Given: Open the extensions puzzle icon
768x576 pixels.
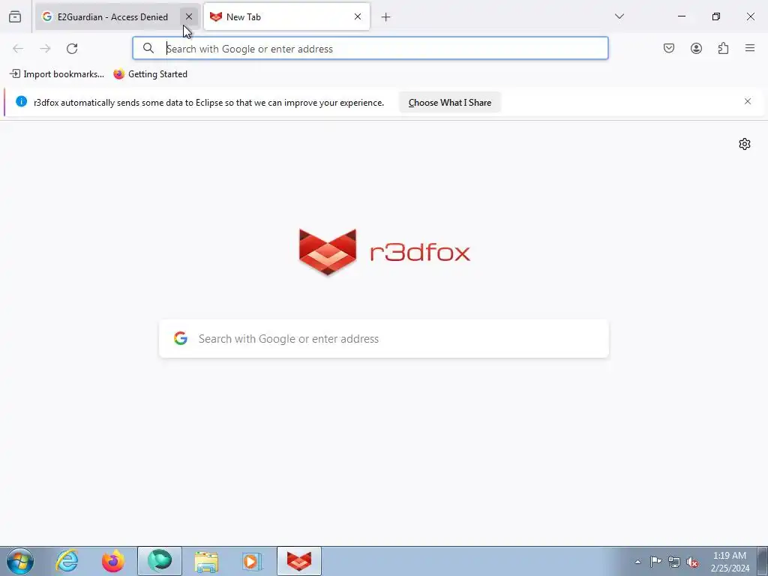Looking at the screenshot, I should (x=723, y=48).
